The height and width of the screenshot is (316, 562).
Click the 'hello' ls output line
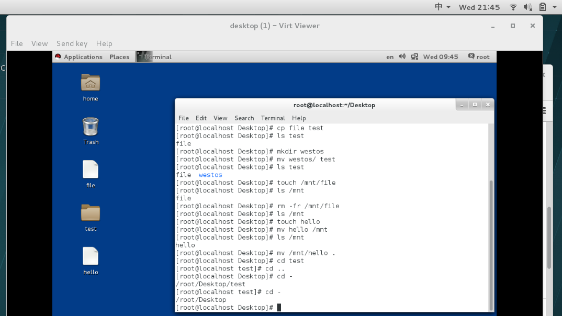[185, 245]
